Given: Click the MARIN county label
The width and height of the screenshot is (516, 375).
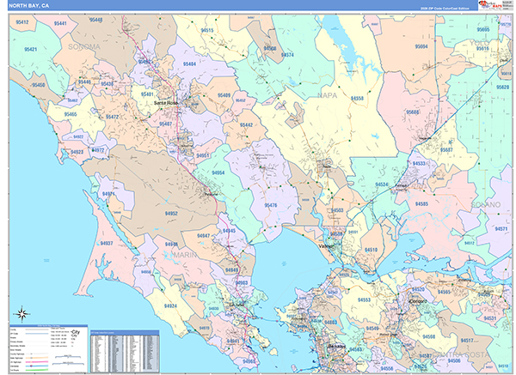Looking at the screenshot, I should coord(176,255).
